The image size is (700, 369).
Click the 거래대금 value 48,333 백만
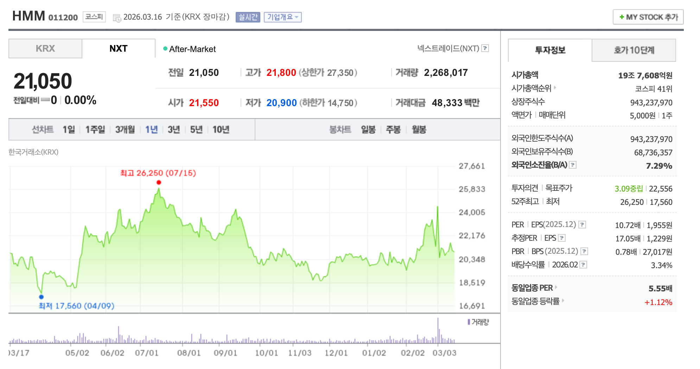[456, 103]
